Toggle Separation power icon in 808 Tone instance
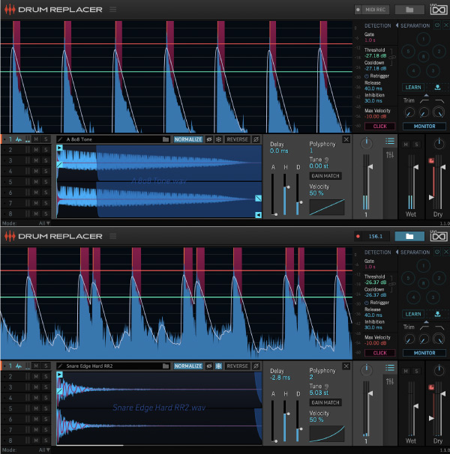 click(x=437, y=25)
